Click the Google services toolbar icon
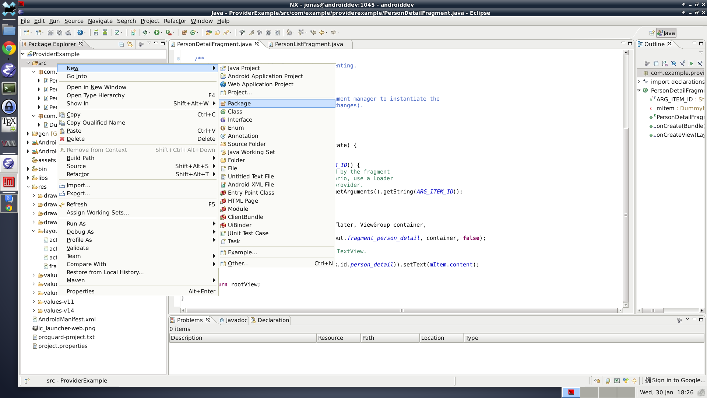 tap(80, 32)
